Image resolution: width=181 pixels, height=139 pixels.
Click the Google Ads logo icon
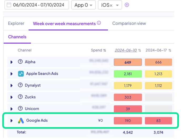[x=21, y=121]
